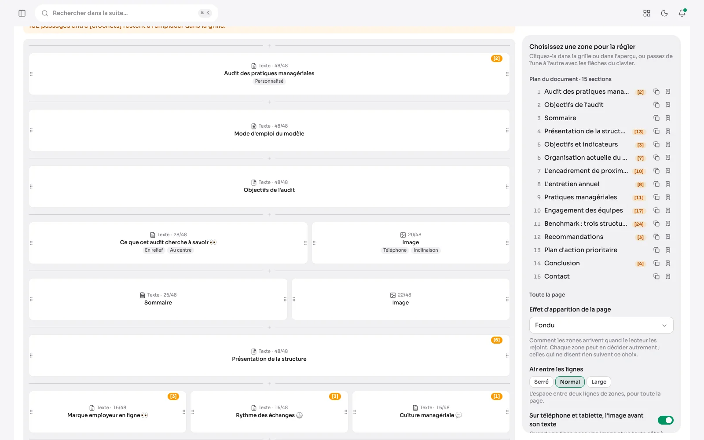704x440 pixels.
Task: Select the Image zone tagged Téléphone
Action: (411, 243)
